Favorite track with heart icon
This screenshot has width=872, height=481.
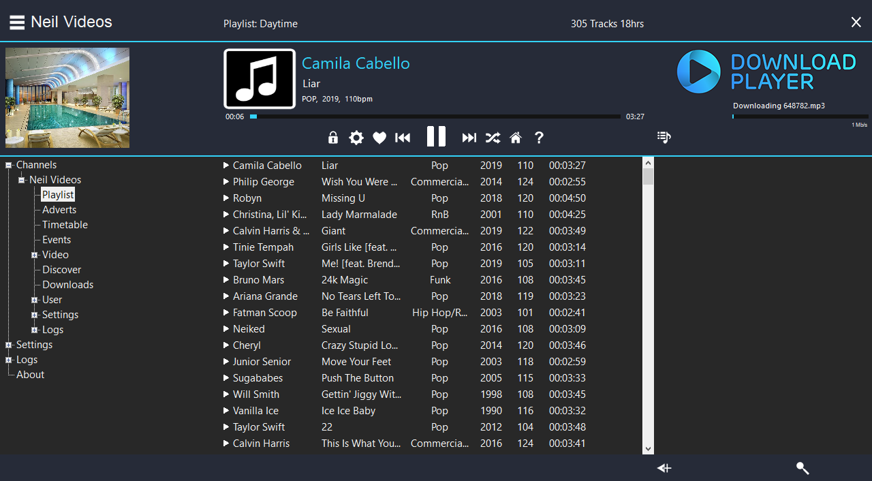(379, 138)
